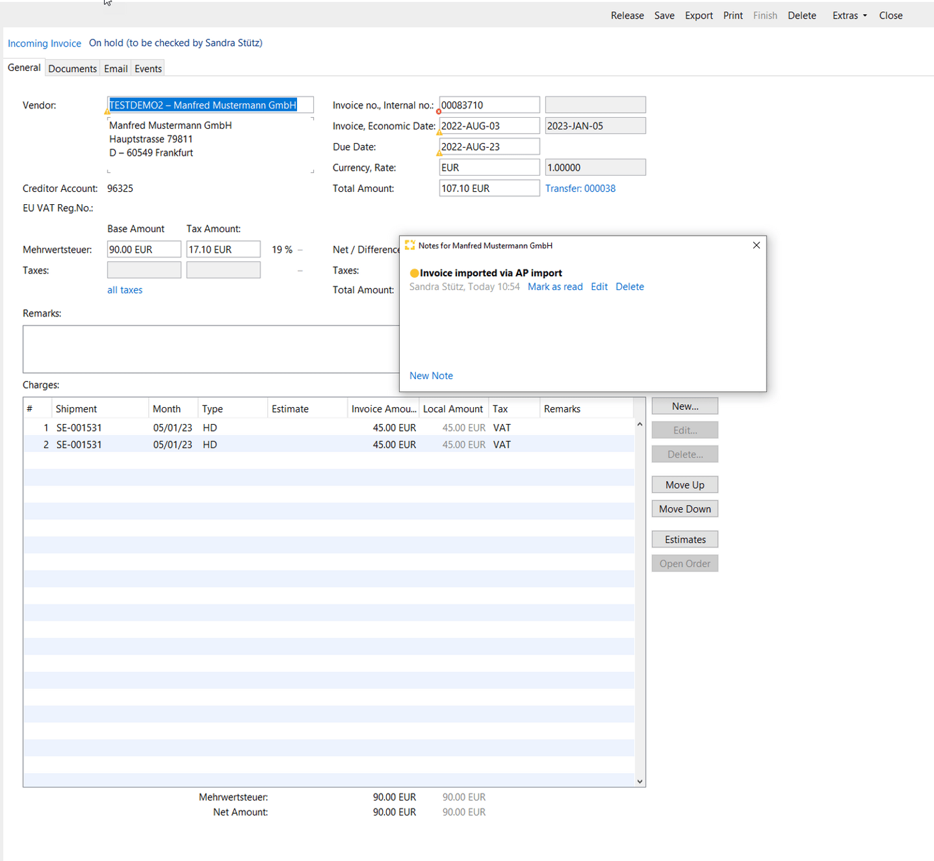The width and height of the screenshot is (934, 861).
Task: Click the charges list scroll-up arrow
Action: tap(640, 424)
